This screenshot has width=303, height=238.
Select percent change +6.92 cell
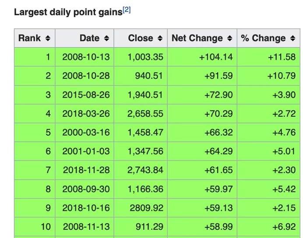283,227
